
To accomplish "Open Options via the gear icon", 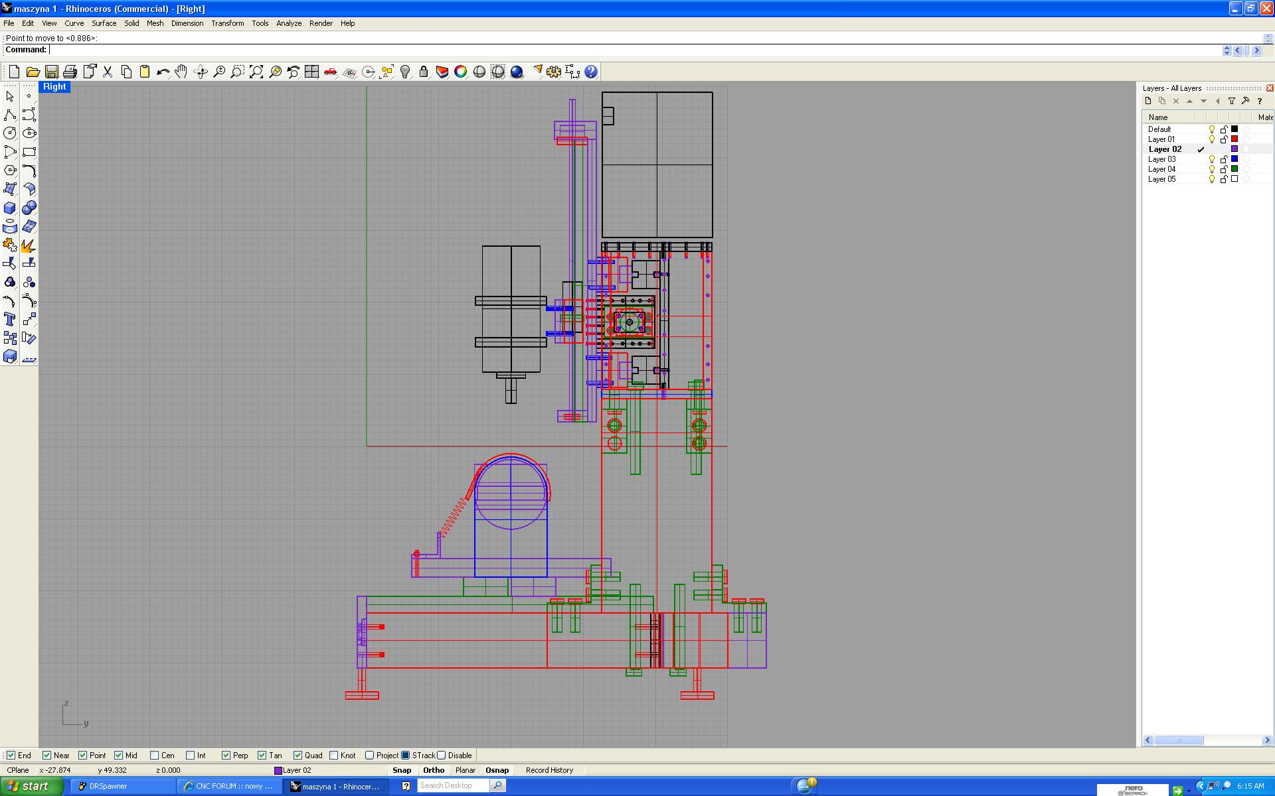I will [554, 72].
